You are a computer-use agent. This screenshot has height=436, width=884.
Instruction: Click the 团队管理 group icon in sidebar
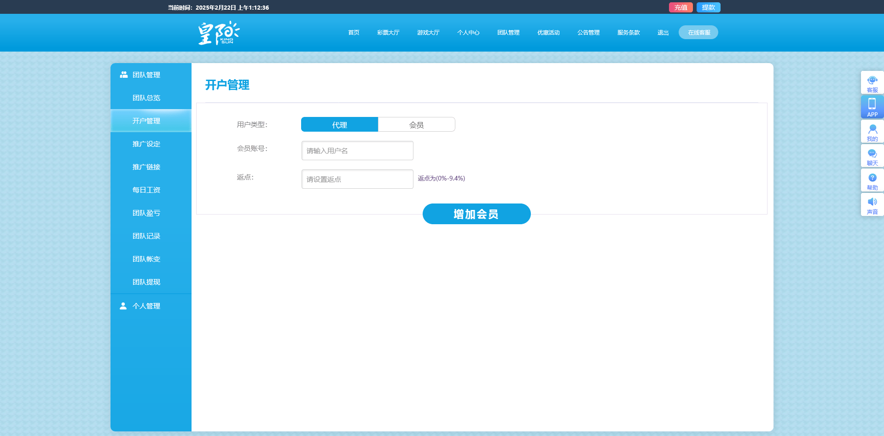123,75
